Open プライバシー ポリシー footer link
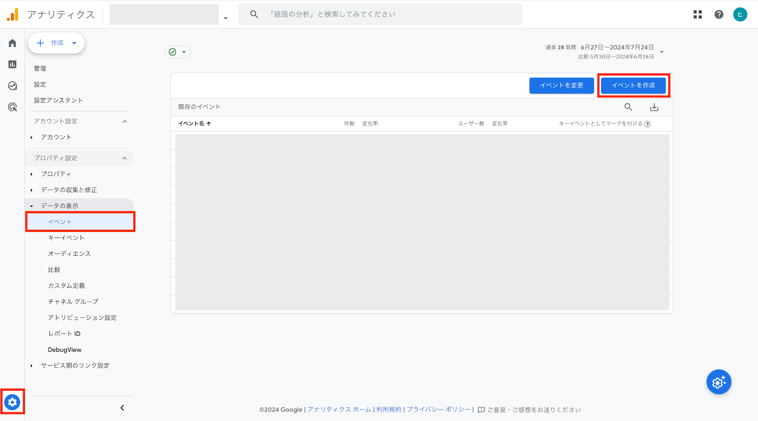The width and height of the screenshot is (758, 421). [439, 410]
